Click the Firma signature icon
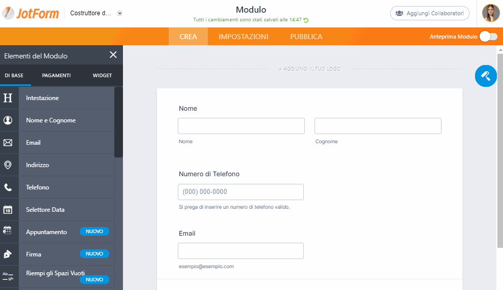 tap(8, 254)
